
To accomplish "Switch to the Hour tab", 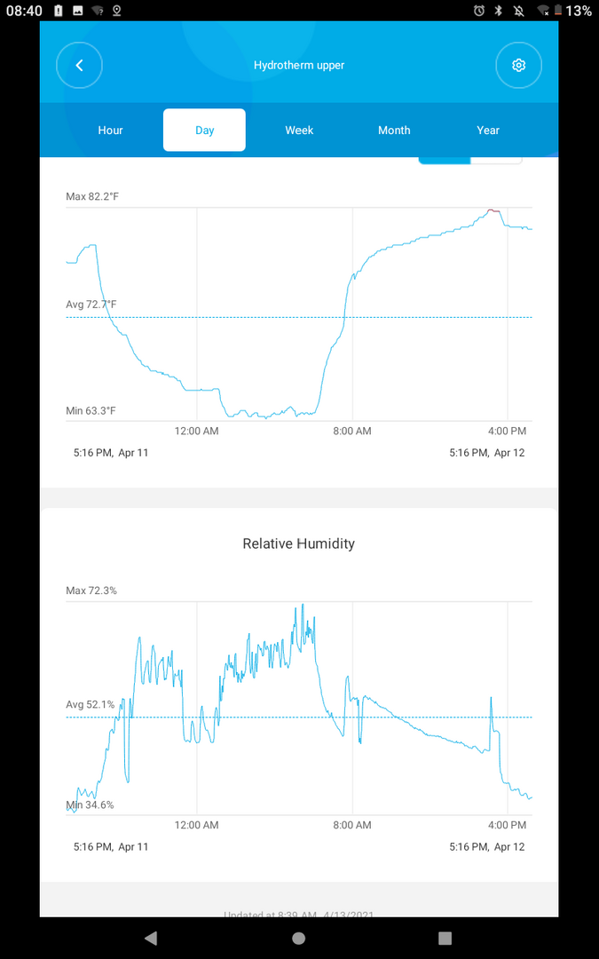I will [110, 131].
